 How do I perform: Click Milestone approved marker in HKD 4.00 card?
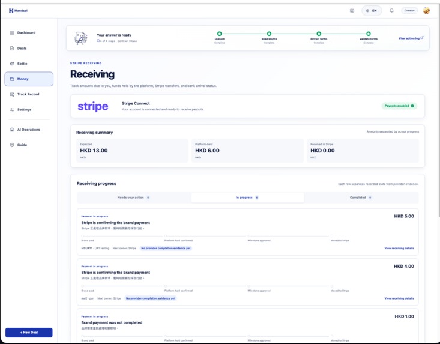coord(249,286)
